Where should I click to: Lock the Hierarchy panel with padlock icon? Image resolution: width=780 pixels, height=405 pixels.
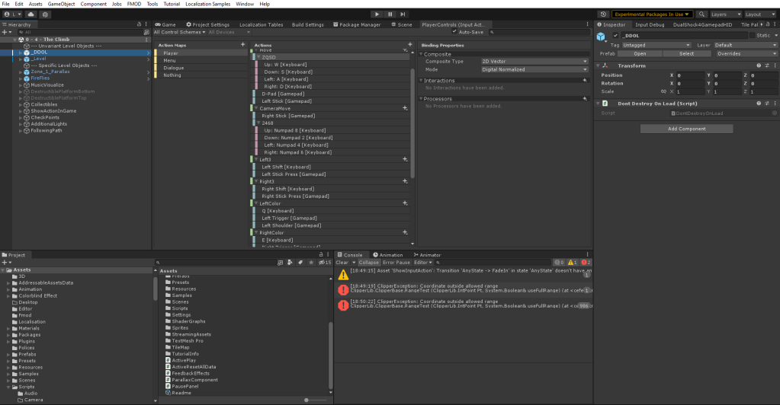pyautogui.click(x=138, y=24)
